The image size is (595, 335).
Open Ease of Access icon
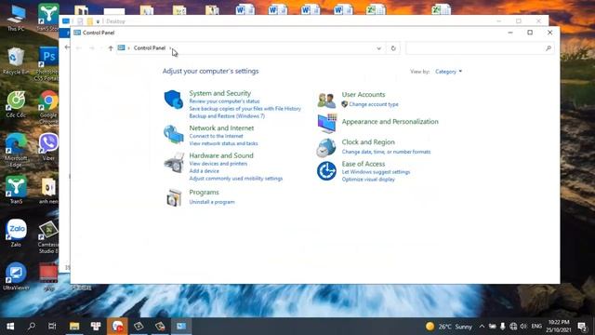pyautogui.click(x=326, y=171)
